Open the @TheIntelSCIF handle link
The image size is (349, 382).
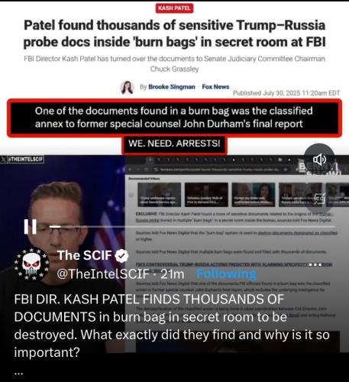[103, 274]
